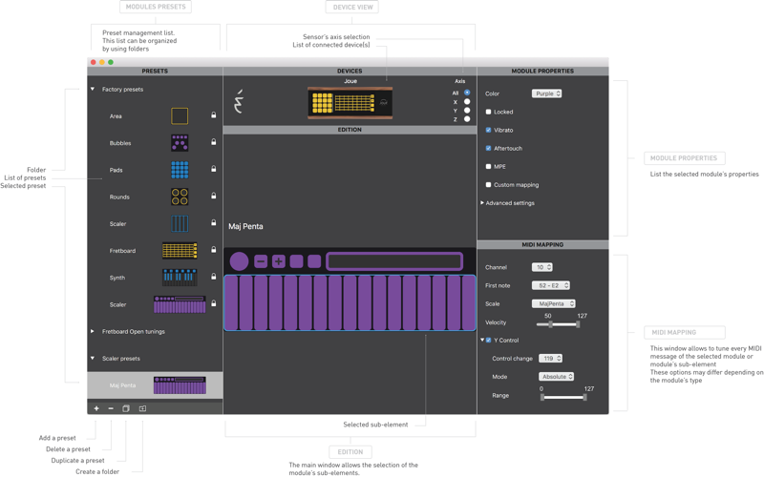Adjust the Velocity slider handle at 127
The height and width of the screenshot is (477, 764).
(578, 324)
